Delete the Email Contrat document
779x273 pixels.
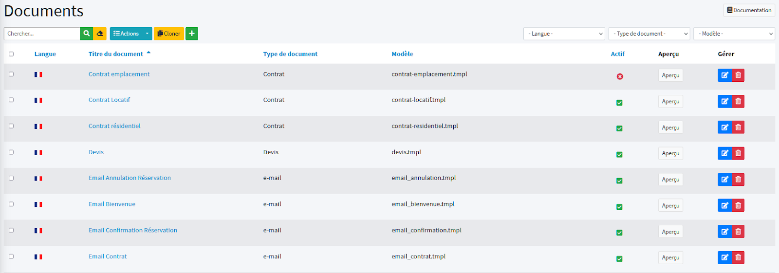(x=738, y=257)
